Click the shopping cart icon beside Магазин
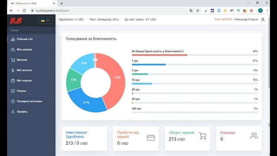This screenshot has height=156, width=277. point(13,60)
